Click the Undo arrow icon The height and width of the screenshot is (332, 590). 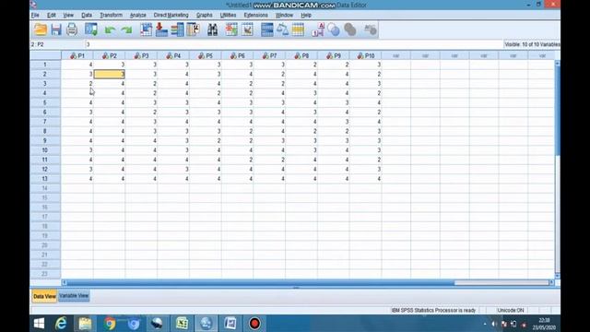pyautogui.click(x=110, y=30)
